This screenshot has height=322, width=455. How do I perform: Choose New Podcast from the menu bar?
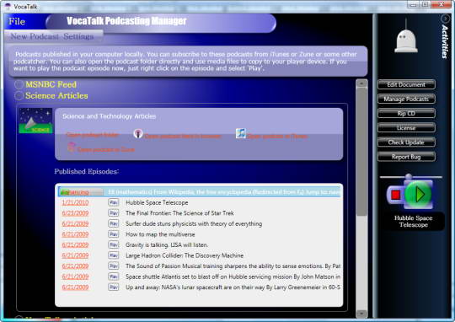point(35,36)
